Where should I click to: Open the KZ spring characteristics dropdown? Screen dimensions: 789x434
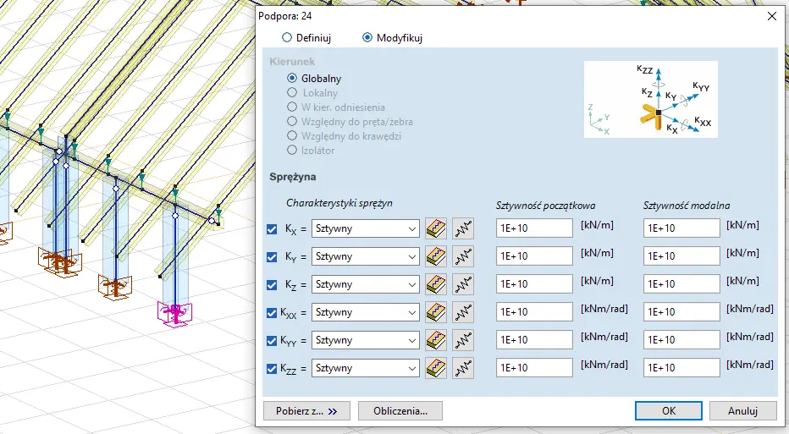point(411,284)
